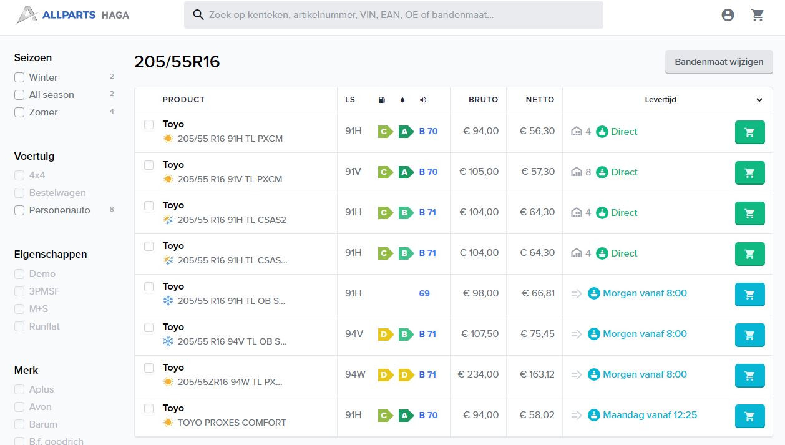This screenshot has width=785, height=445.
Task: Click summer sun icon of 91V PXCM
Action: point(168,179)
